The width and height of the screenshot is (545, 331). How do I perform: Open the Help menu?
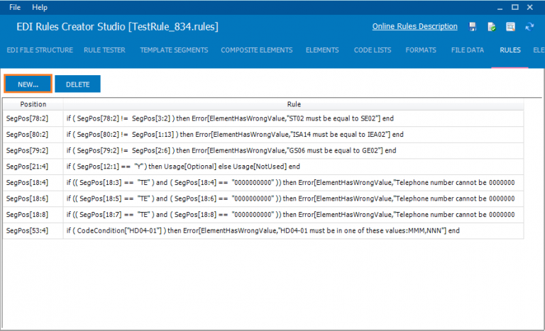pyautogui.click(x=40, y=7)
